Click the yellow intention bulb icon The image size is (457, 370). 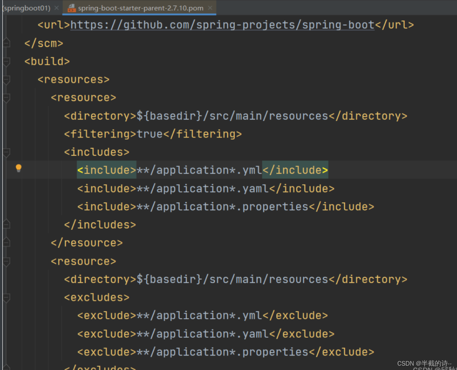click(x=19, y=168)
